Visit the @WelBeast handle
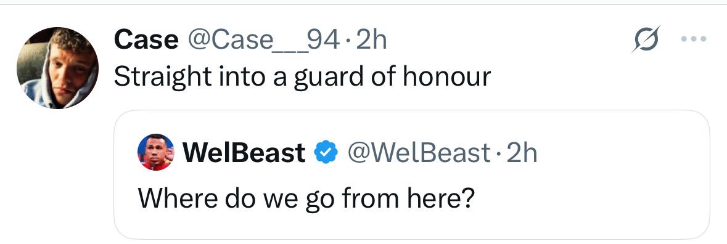 [419, 152]
